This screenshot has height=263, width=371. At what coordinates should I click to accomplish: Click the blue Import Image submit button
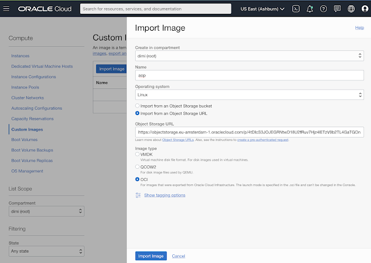pyautogui.click(x=151, y=255)
